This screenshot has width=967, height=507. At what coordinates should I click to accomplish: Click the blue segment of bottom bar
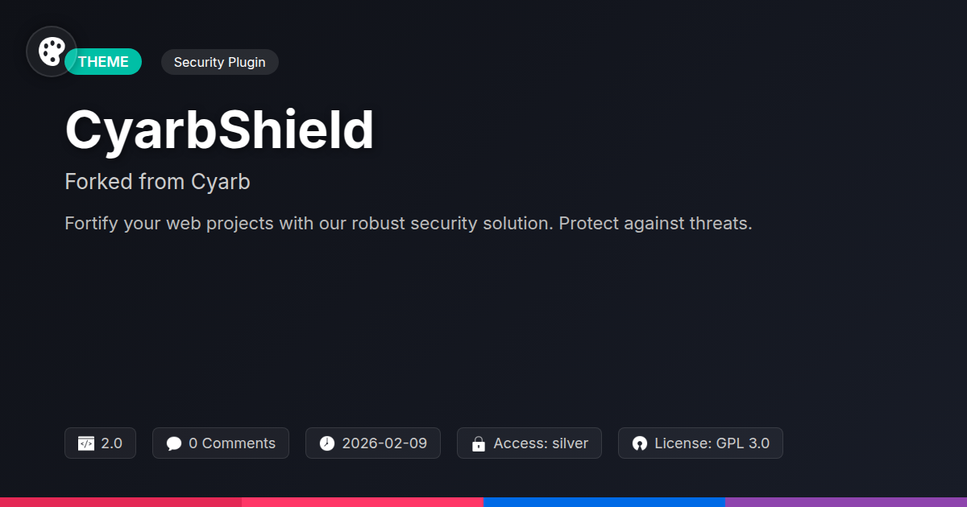pyautogui.click(x=604, y=501)
